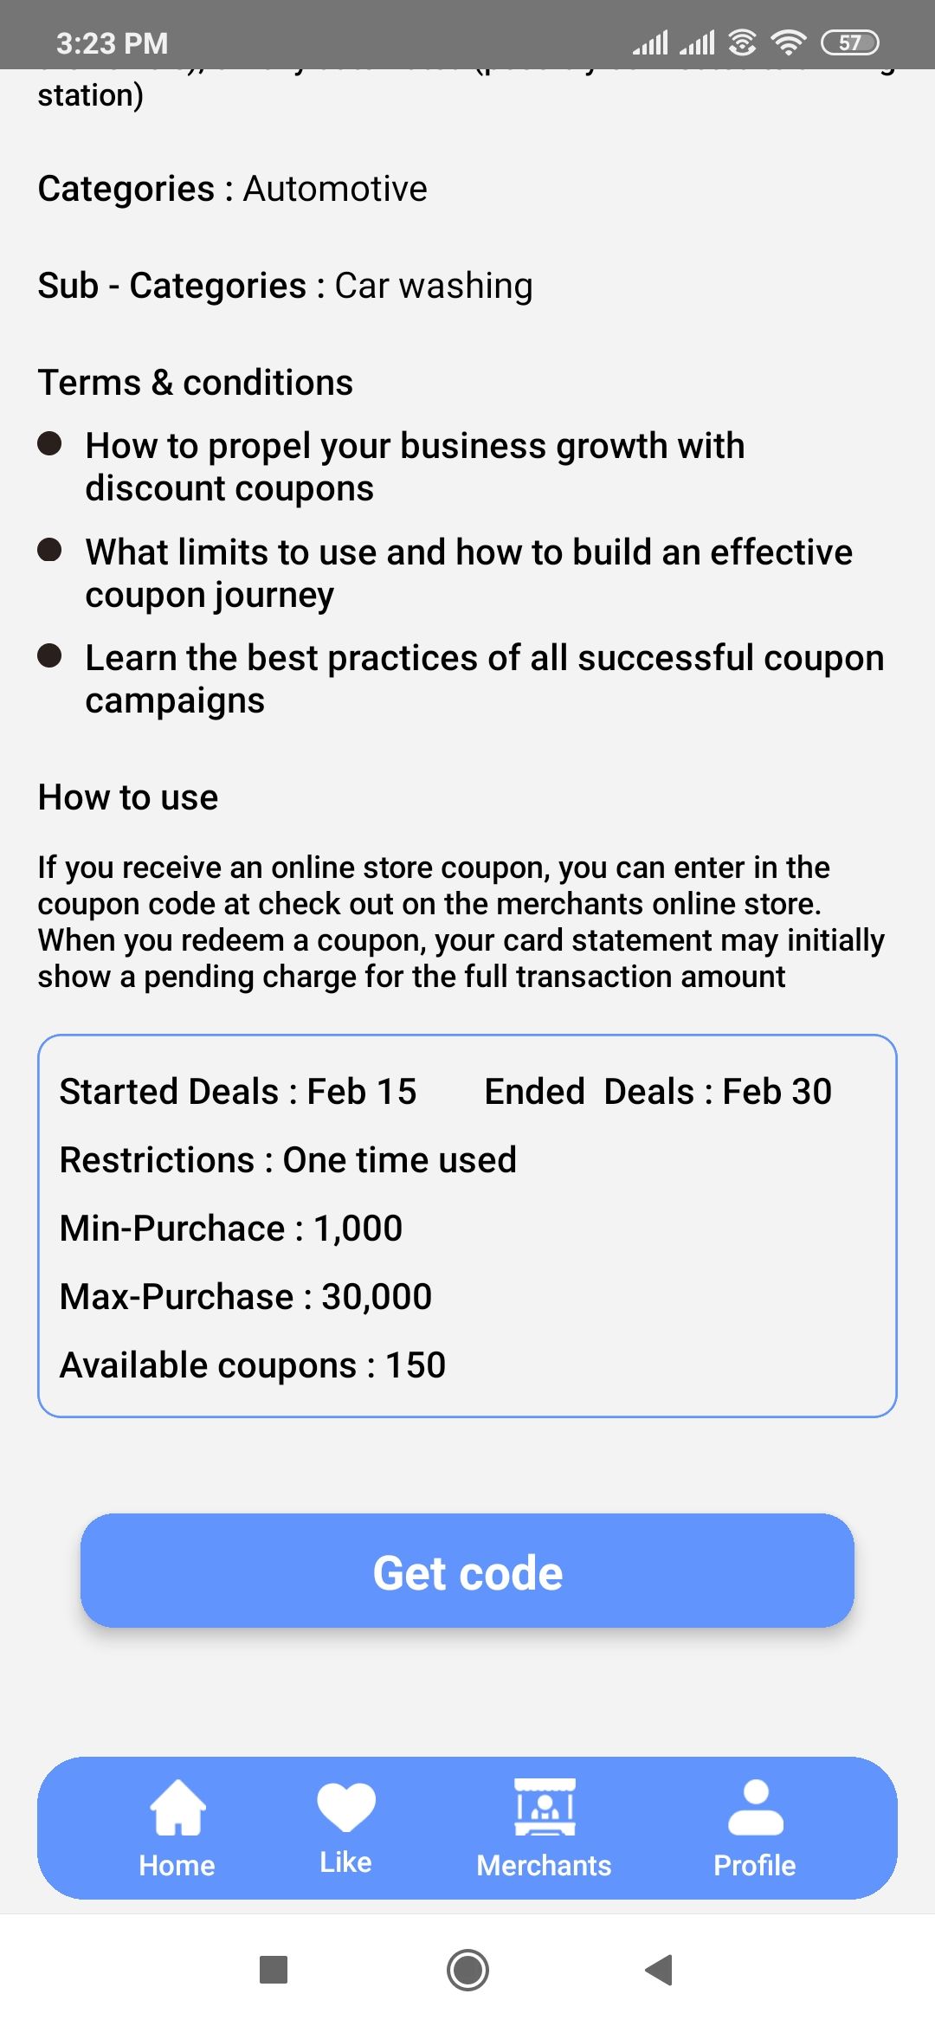Tap the Profile tab label
Screen dimensions: 935x2026
point(755,1865)
